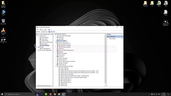This screenshot has height=96, width=171.
Task: Open This PC desktop icon
Action: [x=3, y=13]
